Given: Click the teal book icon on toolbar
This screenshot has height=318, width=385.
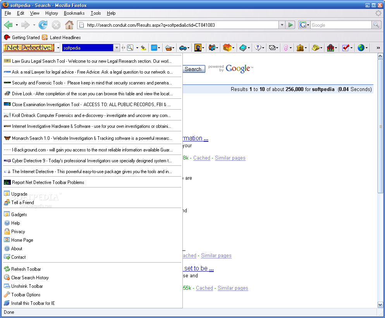Looking at the screenshot, I should click(x=243, y=48).
